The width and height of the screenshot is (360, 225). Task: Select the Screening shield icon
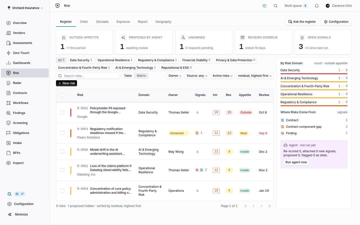tap(8, 123)
